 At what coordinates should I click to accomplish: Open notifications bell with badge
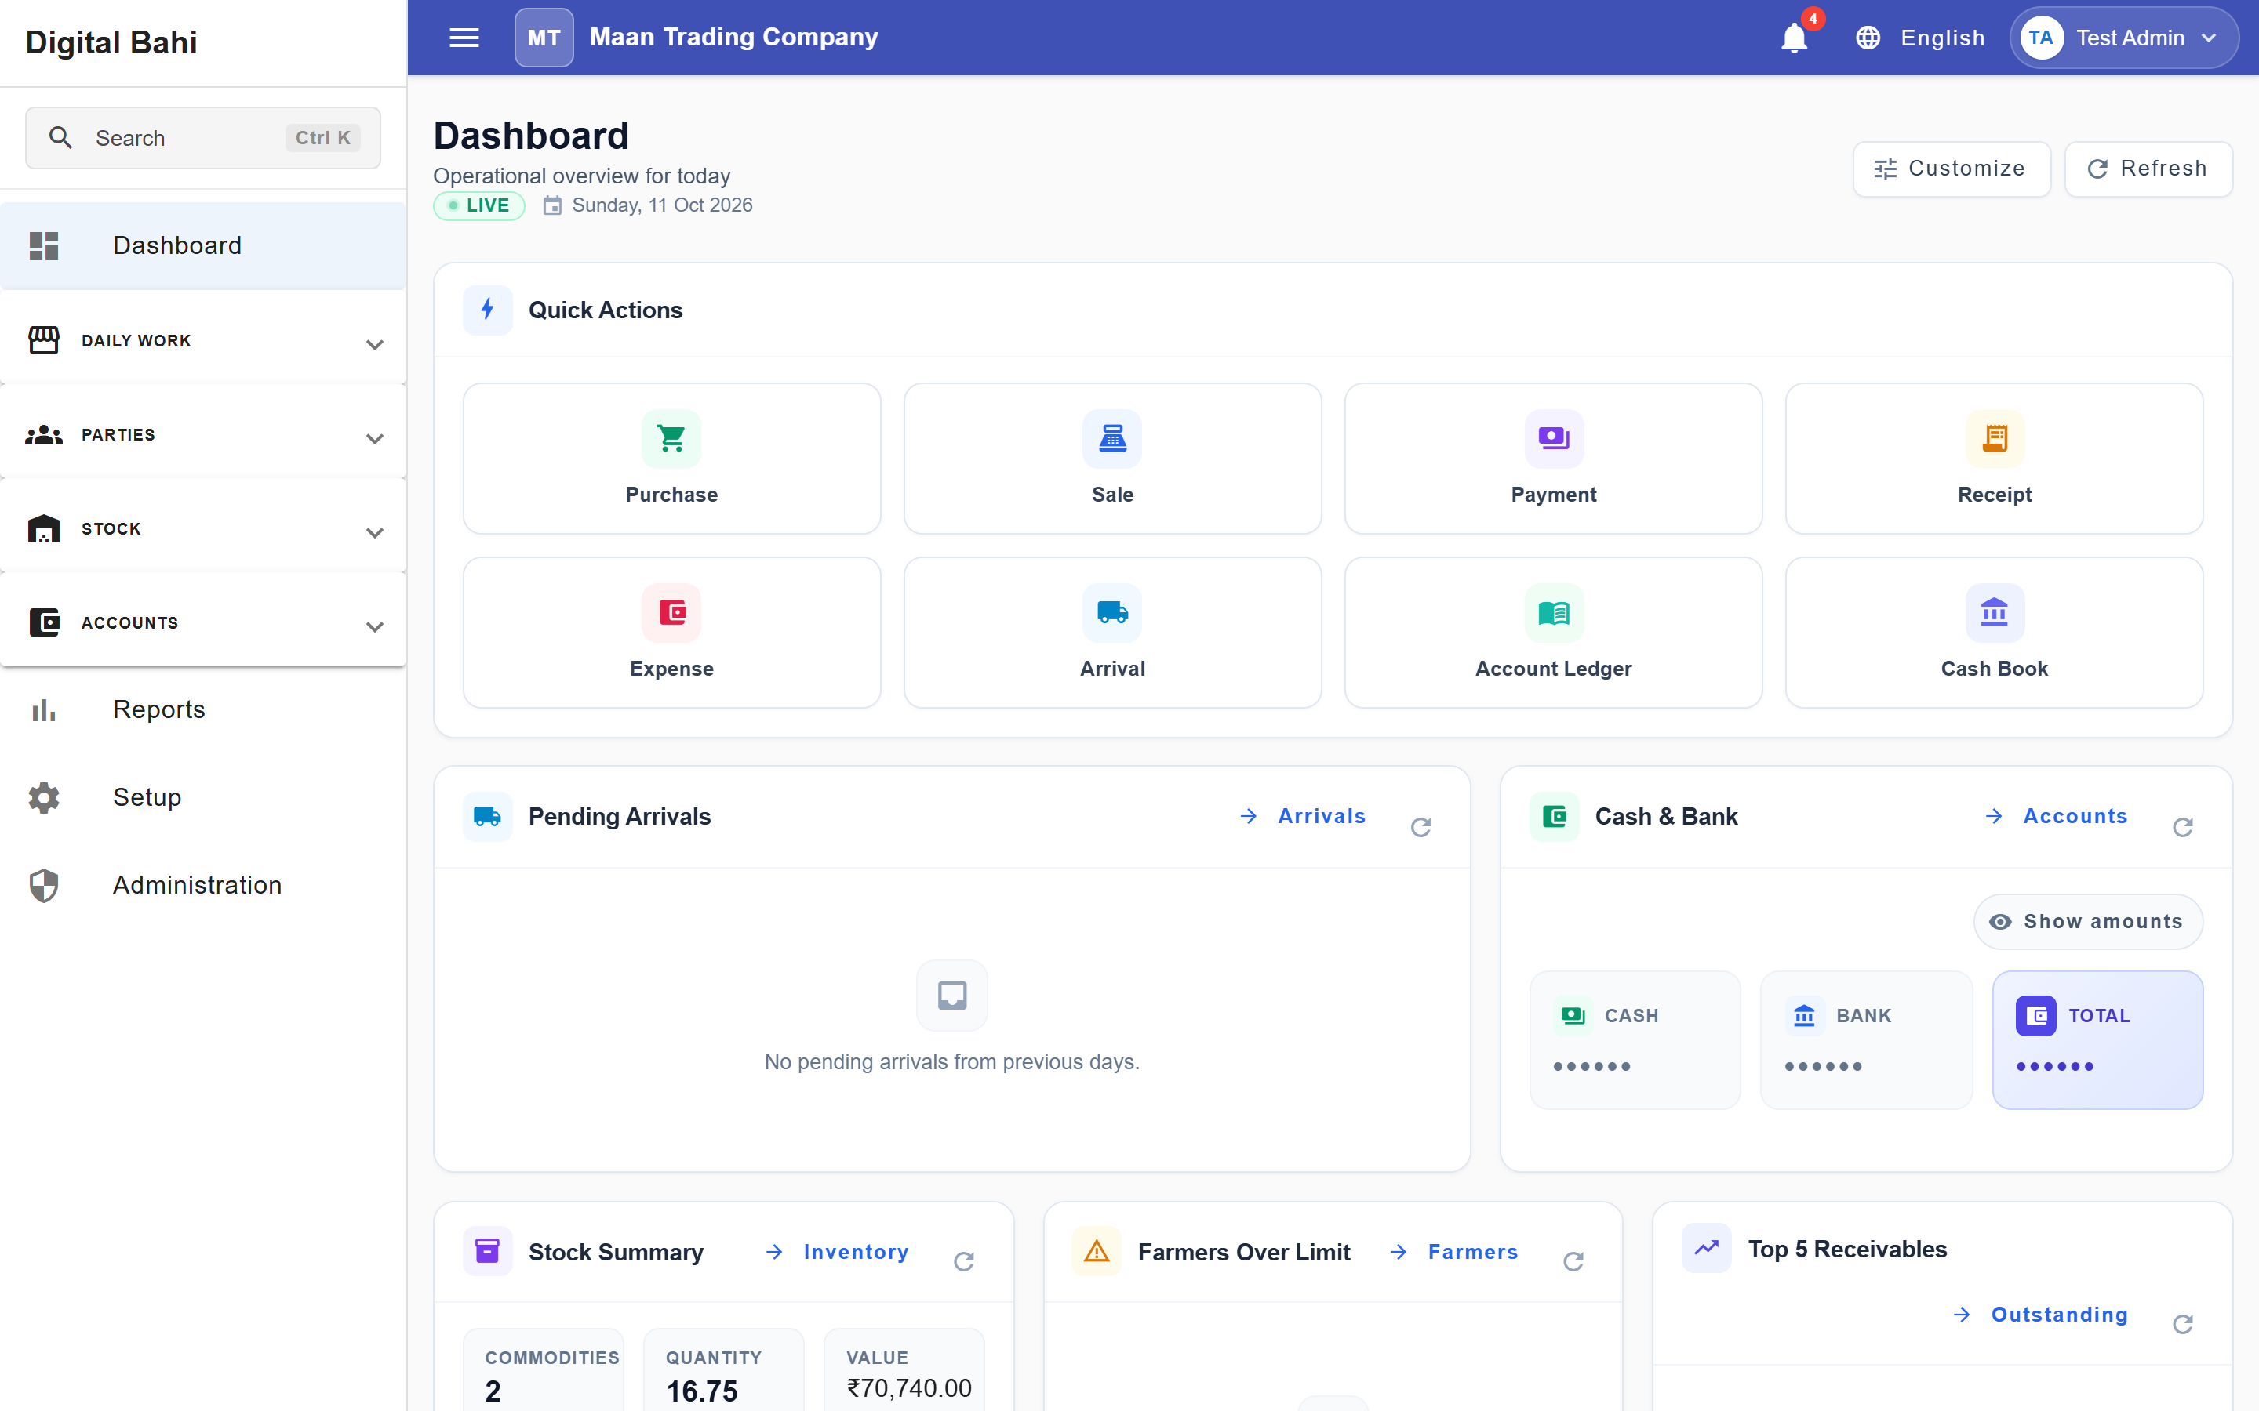click(1794, 38)
